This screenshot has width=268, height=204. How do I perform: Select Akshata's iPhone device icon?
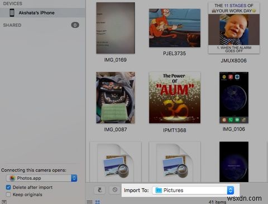(12, 13)
